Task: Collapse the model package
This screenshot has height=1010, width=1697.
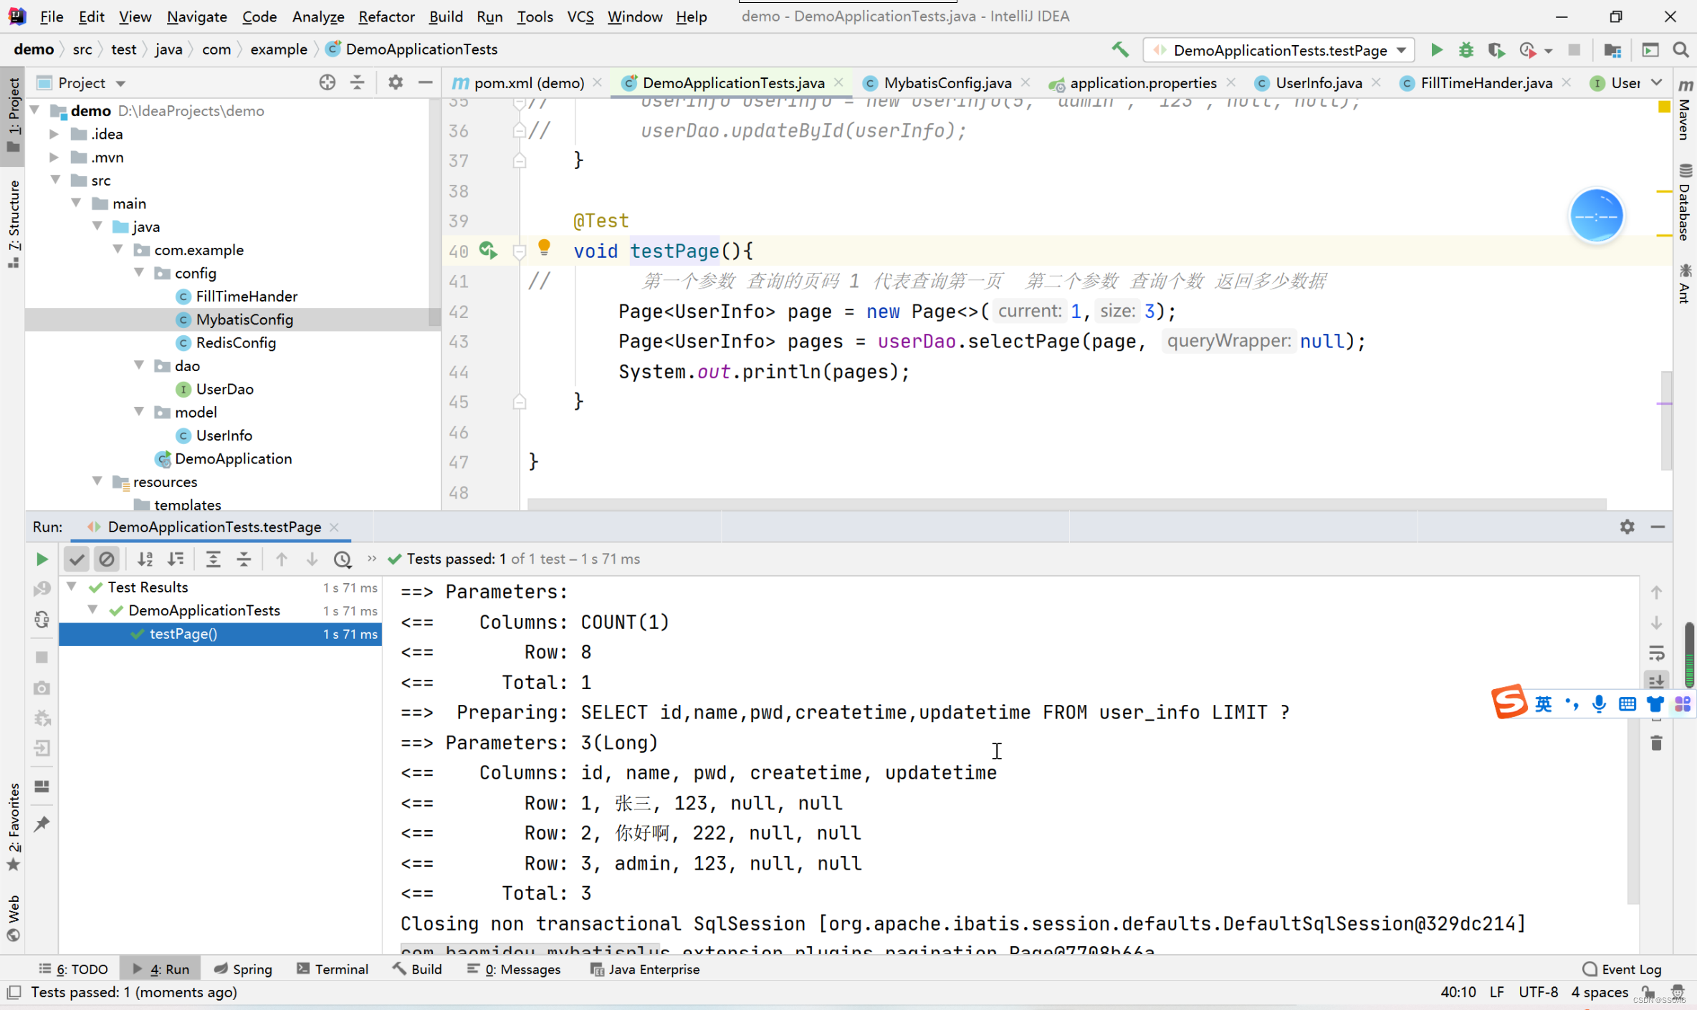Action: [139, 412]
